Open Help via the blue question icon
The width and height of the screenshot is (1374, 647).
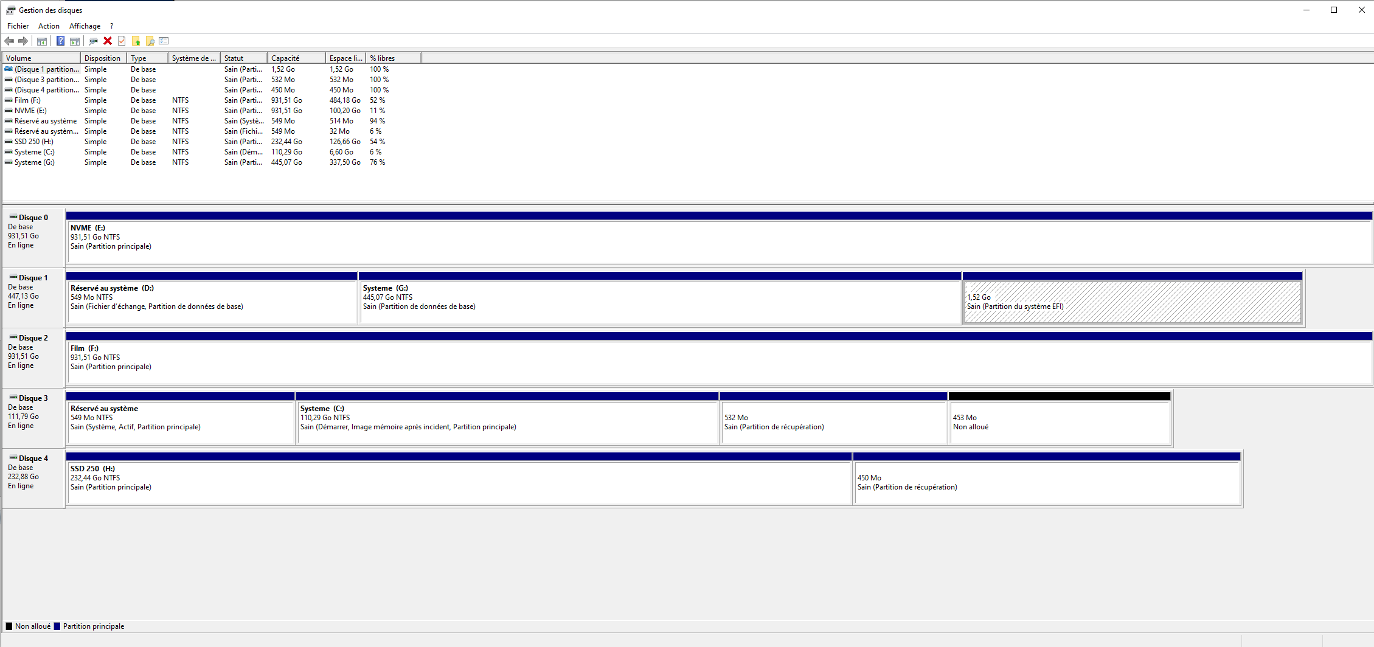60,41
